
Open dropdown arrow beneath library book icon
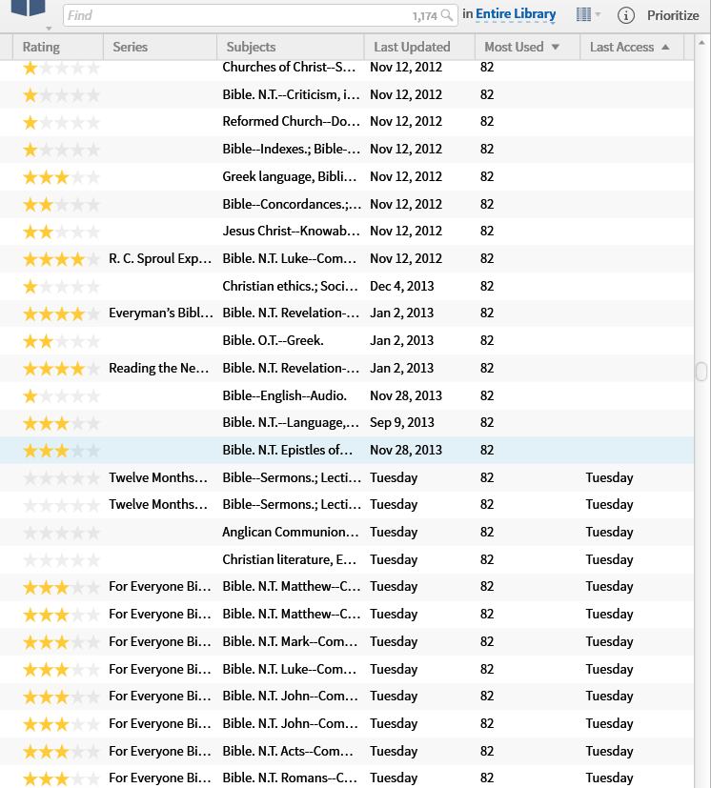pyautogui.click(x=49, y=29)
